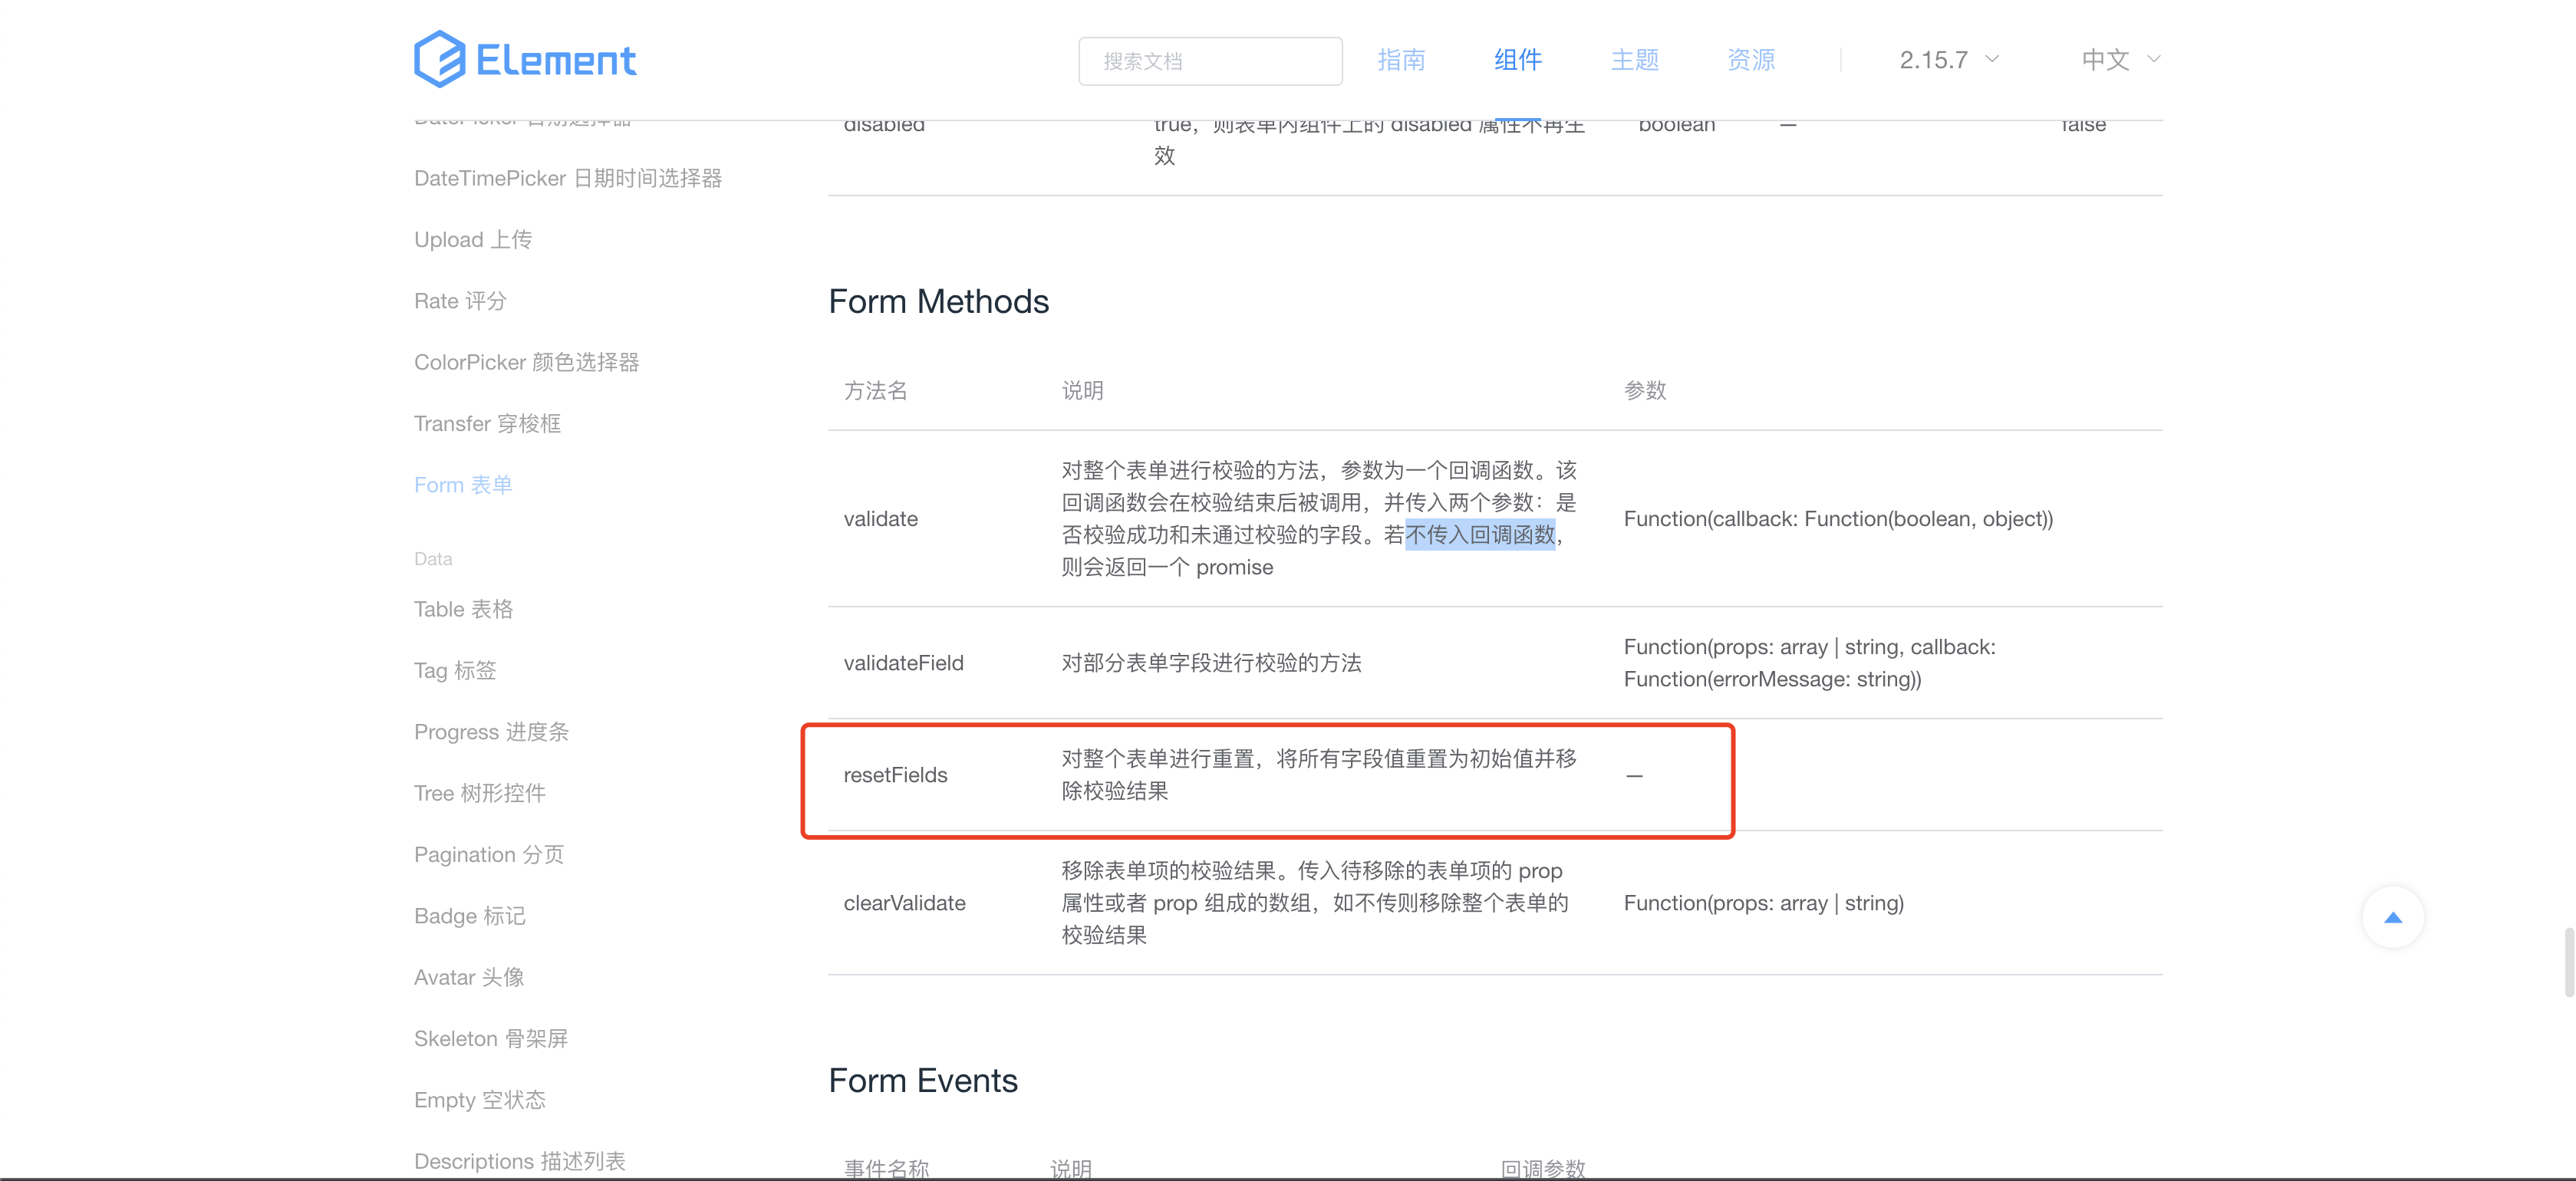This screenshot has width=2576, height=1181.
Task: Open Empty 空状态 in sidebar
Action: (480, 1100)
